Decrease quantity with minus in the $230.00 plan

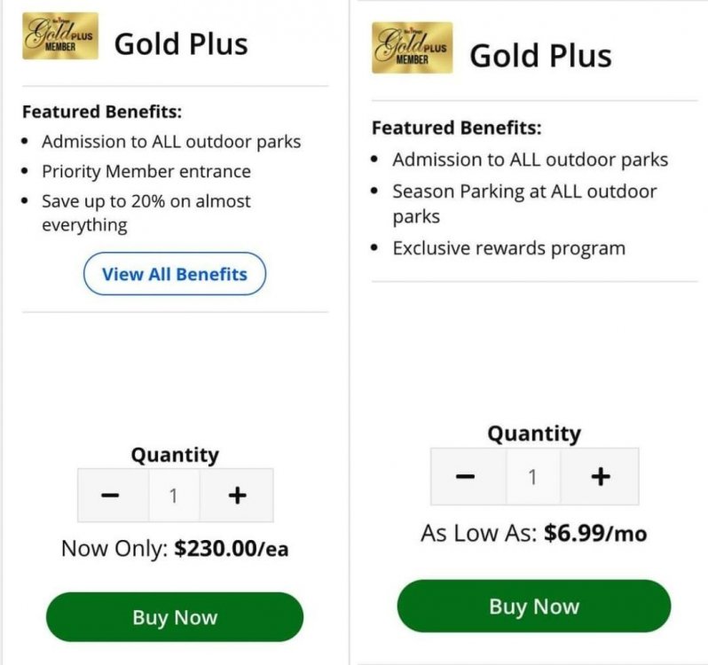(x=110, y=496)
